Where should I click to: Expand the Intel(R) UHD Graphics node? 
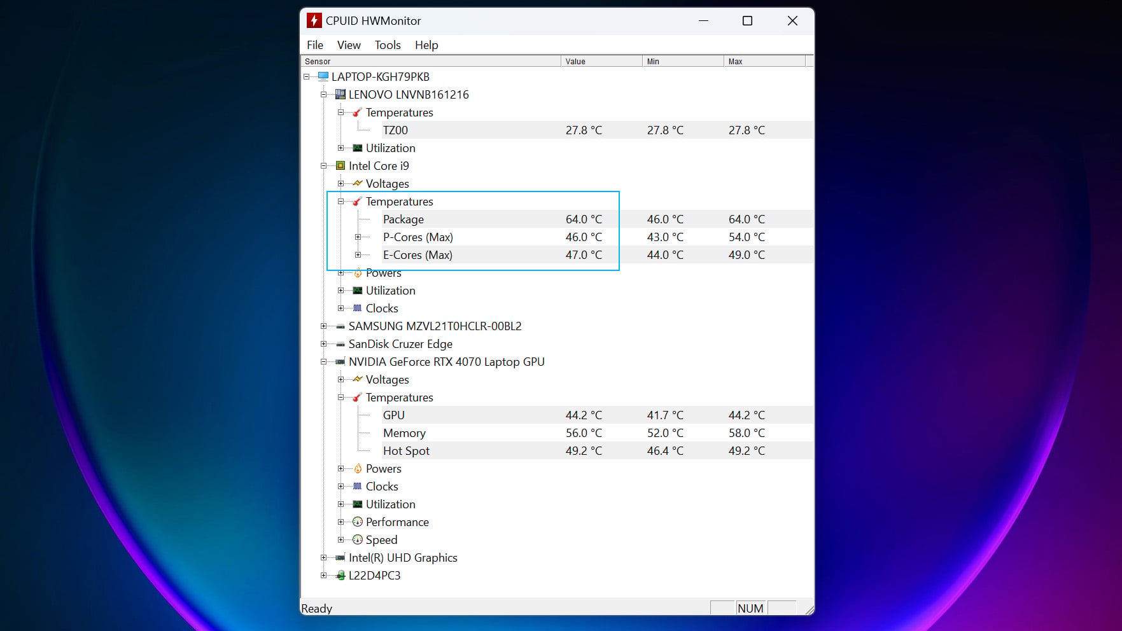tap(323, 557)
